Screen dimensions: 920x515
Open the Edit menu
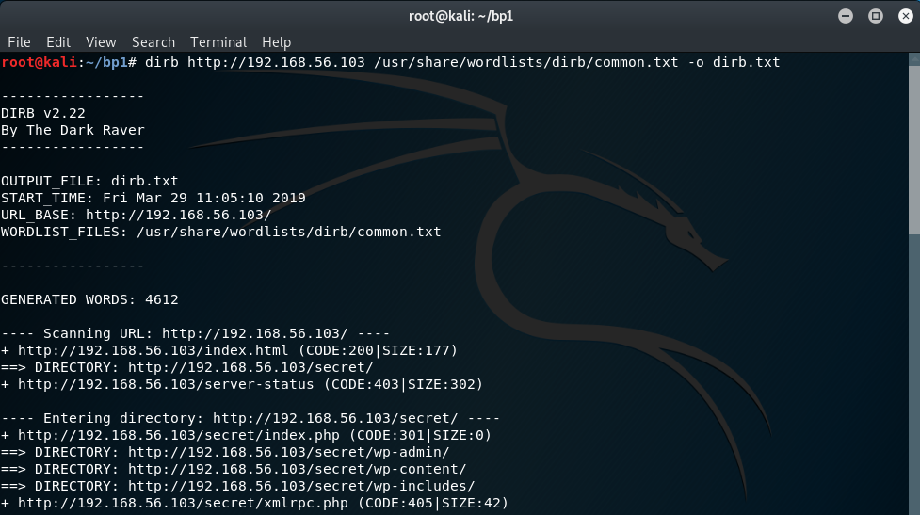coord(58,42)
